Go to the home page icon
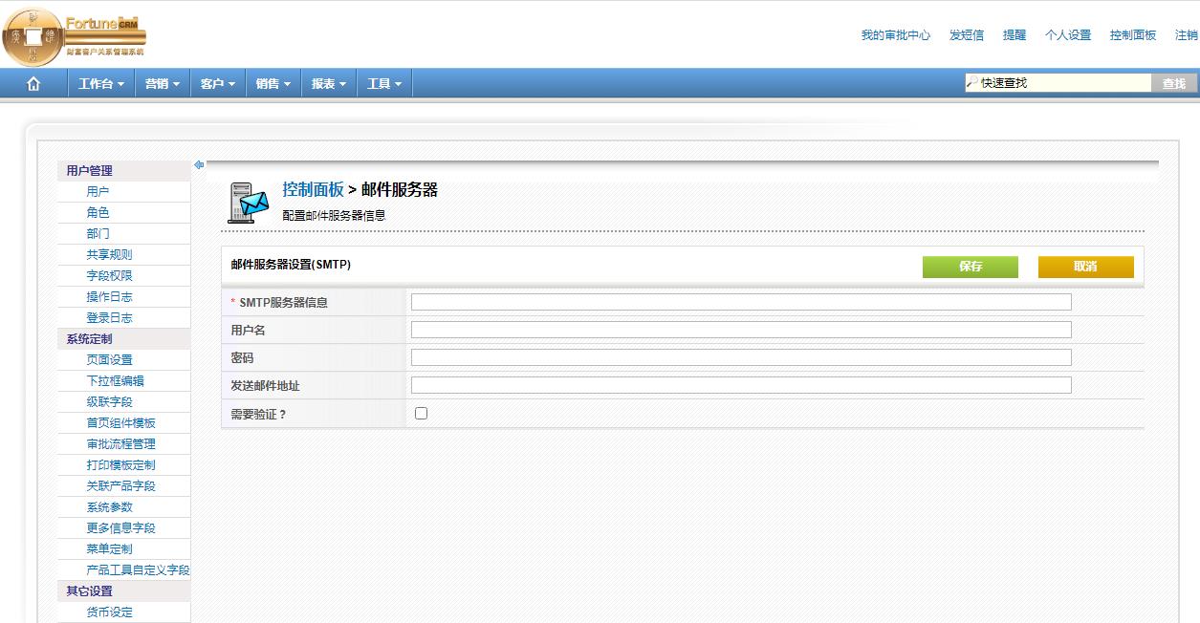Image resolution: width=1200 pixels, height=623 pixels. click(x=33, y=84)
